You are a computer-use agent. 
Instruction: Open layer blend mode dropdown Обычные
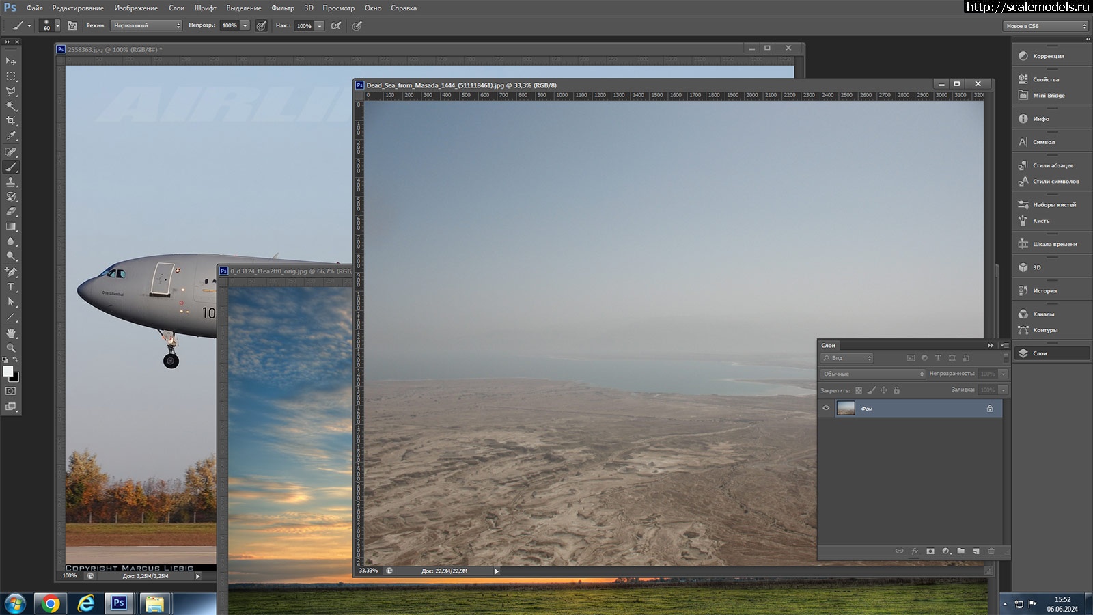click(x=872, y=374)
